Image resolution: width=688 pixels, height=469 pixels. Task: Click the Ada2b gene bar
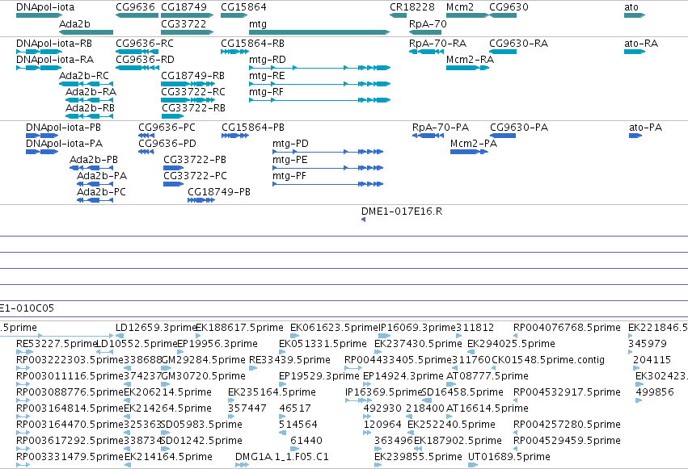[x=86, y=32]
